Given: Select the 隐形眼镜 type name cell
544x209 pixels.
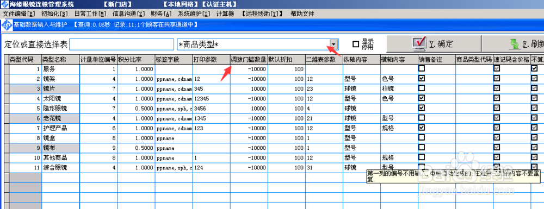Looking at the screenshot, I should point(60,109).
